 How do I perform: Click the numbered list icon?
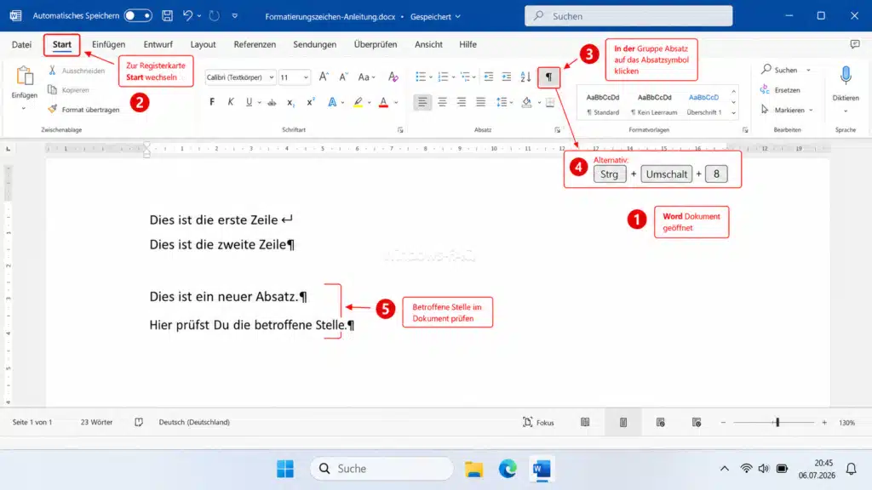click(443, 77)
